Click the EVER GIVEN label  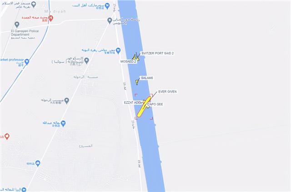tap(167, 92)
